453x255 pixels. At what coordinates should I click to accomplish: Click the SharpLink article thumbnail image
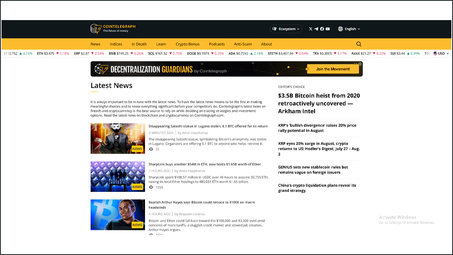118,176
